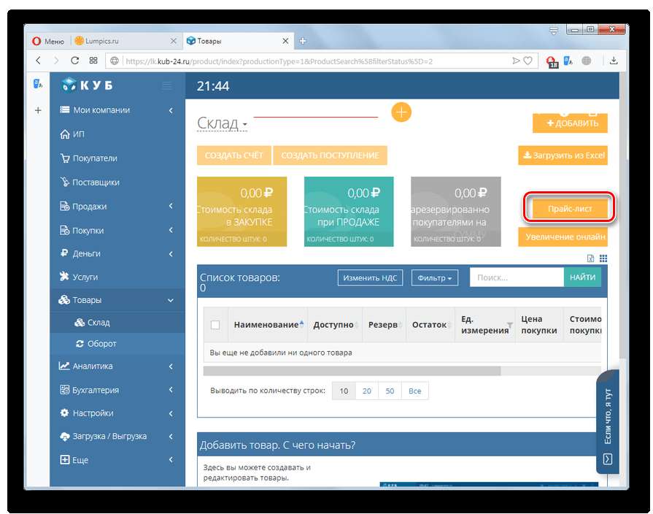653x514 pixels.
Task: Expand the Загрузка / Выгрузка menu
Action: point(117,437)
